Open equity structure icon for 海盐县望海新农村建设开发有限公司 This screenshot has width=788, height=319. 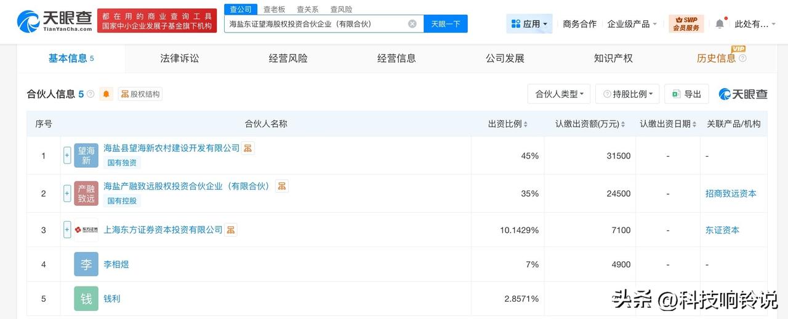pos(247,148)
